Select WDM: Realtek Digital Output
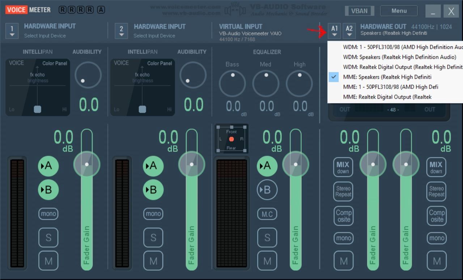Image resolution: width=463 pixels, height=280 pixels. (395, 67)
